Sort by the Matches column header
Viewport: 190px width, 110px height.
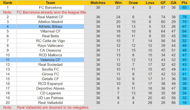[98, 3]
